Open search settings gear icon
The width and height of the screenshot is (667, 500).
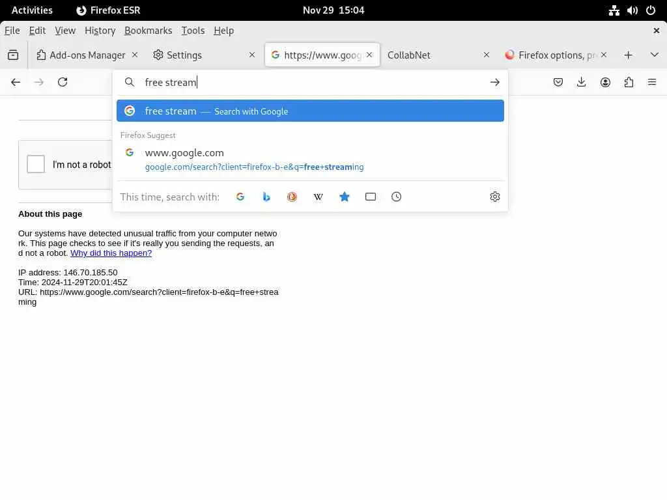pos(495,197)
